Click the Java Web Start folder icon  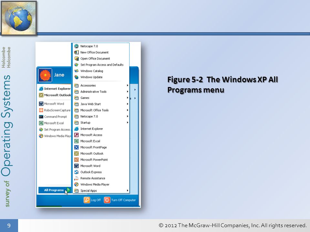click(x=76, y=104)
